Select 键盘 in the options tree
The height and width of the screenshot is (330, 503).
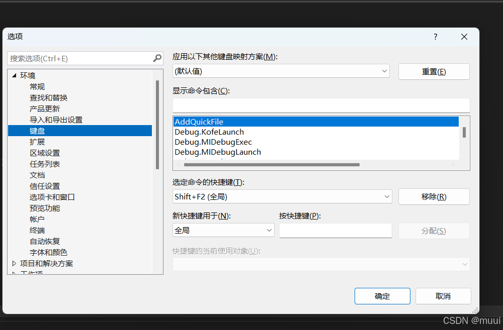(x=80, y=131)
